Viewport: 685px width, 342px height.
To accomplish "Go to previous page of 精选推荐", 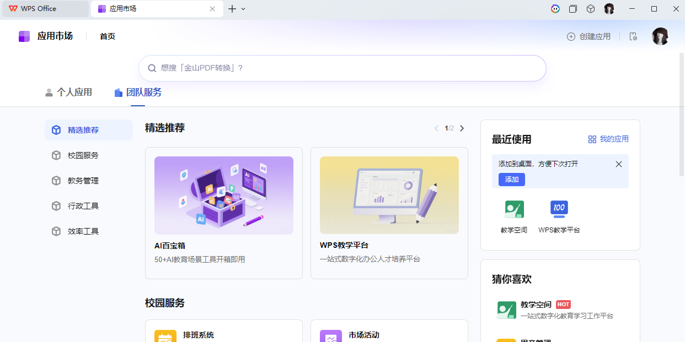I will 437,128.
